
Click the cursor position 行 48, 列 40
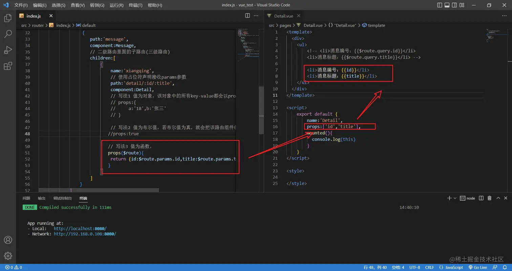click(375, 267)
